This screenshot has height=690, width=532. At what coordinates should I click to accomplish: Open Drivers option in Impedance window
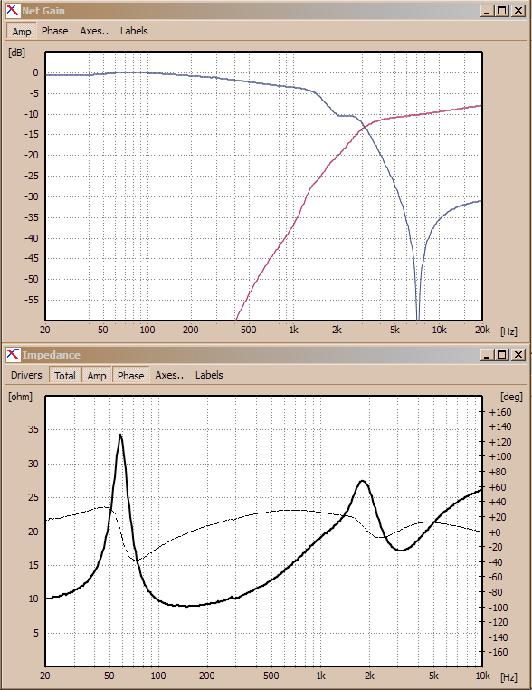(26, 376)
